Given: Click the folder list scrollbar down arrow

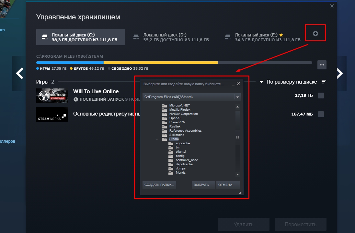Looking at the screenshot, I should pos(237,175).
